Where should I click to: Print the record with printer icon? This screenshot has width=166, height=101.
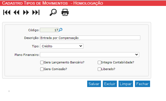[x=65, y=12]
